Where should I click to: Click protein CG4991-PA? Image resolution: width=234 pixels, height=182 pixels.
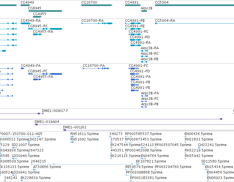coord(141,77)
